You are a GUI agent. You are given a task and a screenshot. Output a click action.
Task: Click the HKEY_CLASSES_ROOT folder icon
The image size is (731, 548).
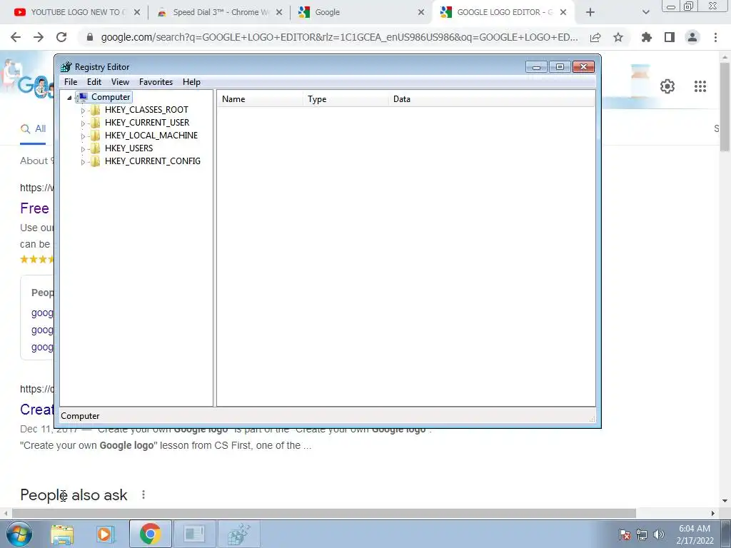tap(95, 110)
